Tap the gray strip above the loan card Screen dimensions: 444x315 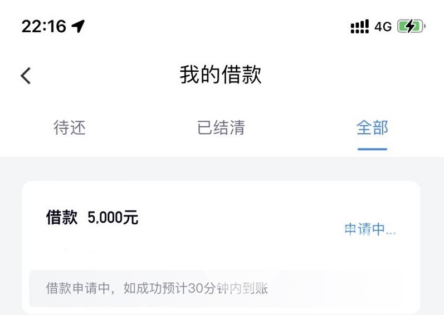point(222,169)
